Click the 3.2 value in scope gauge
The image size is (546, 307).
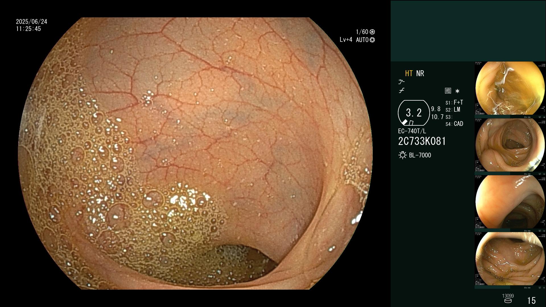point(414,113)
